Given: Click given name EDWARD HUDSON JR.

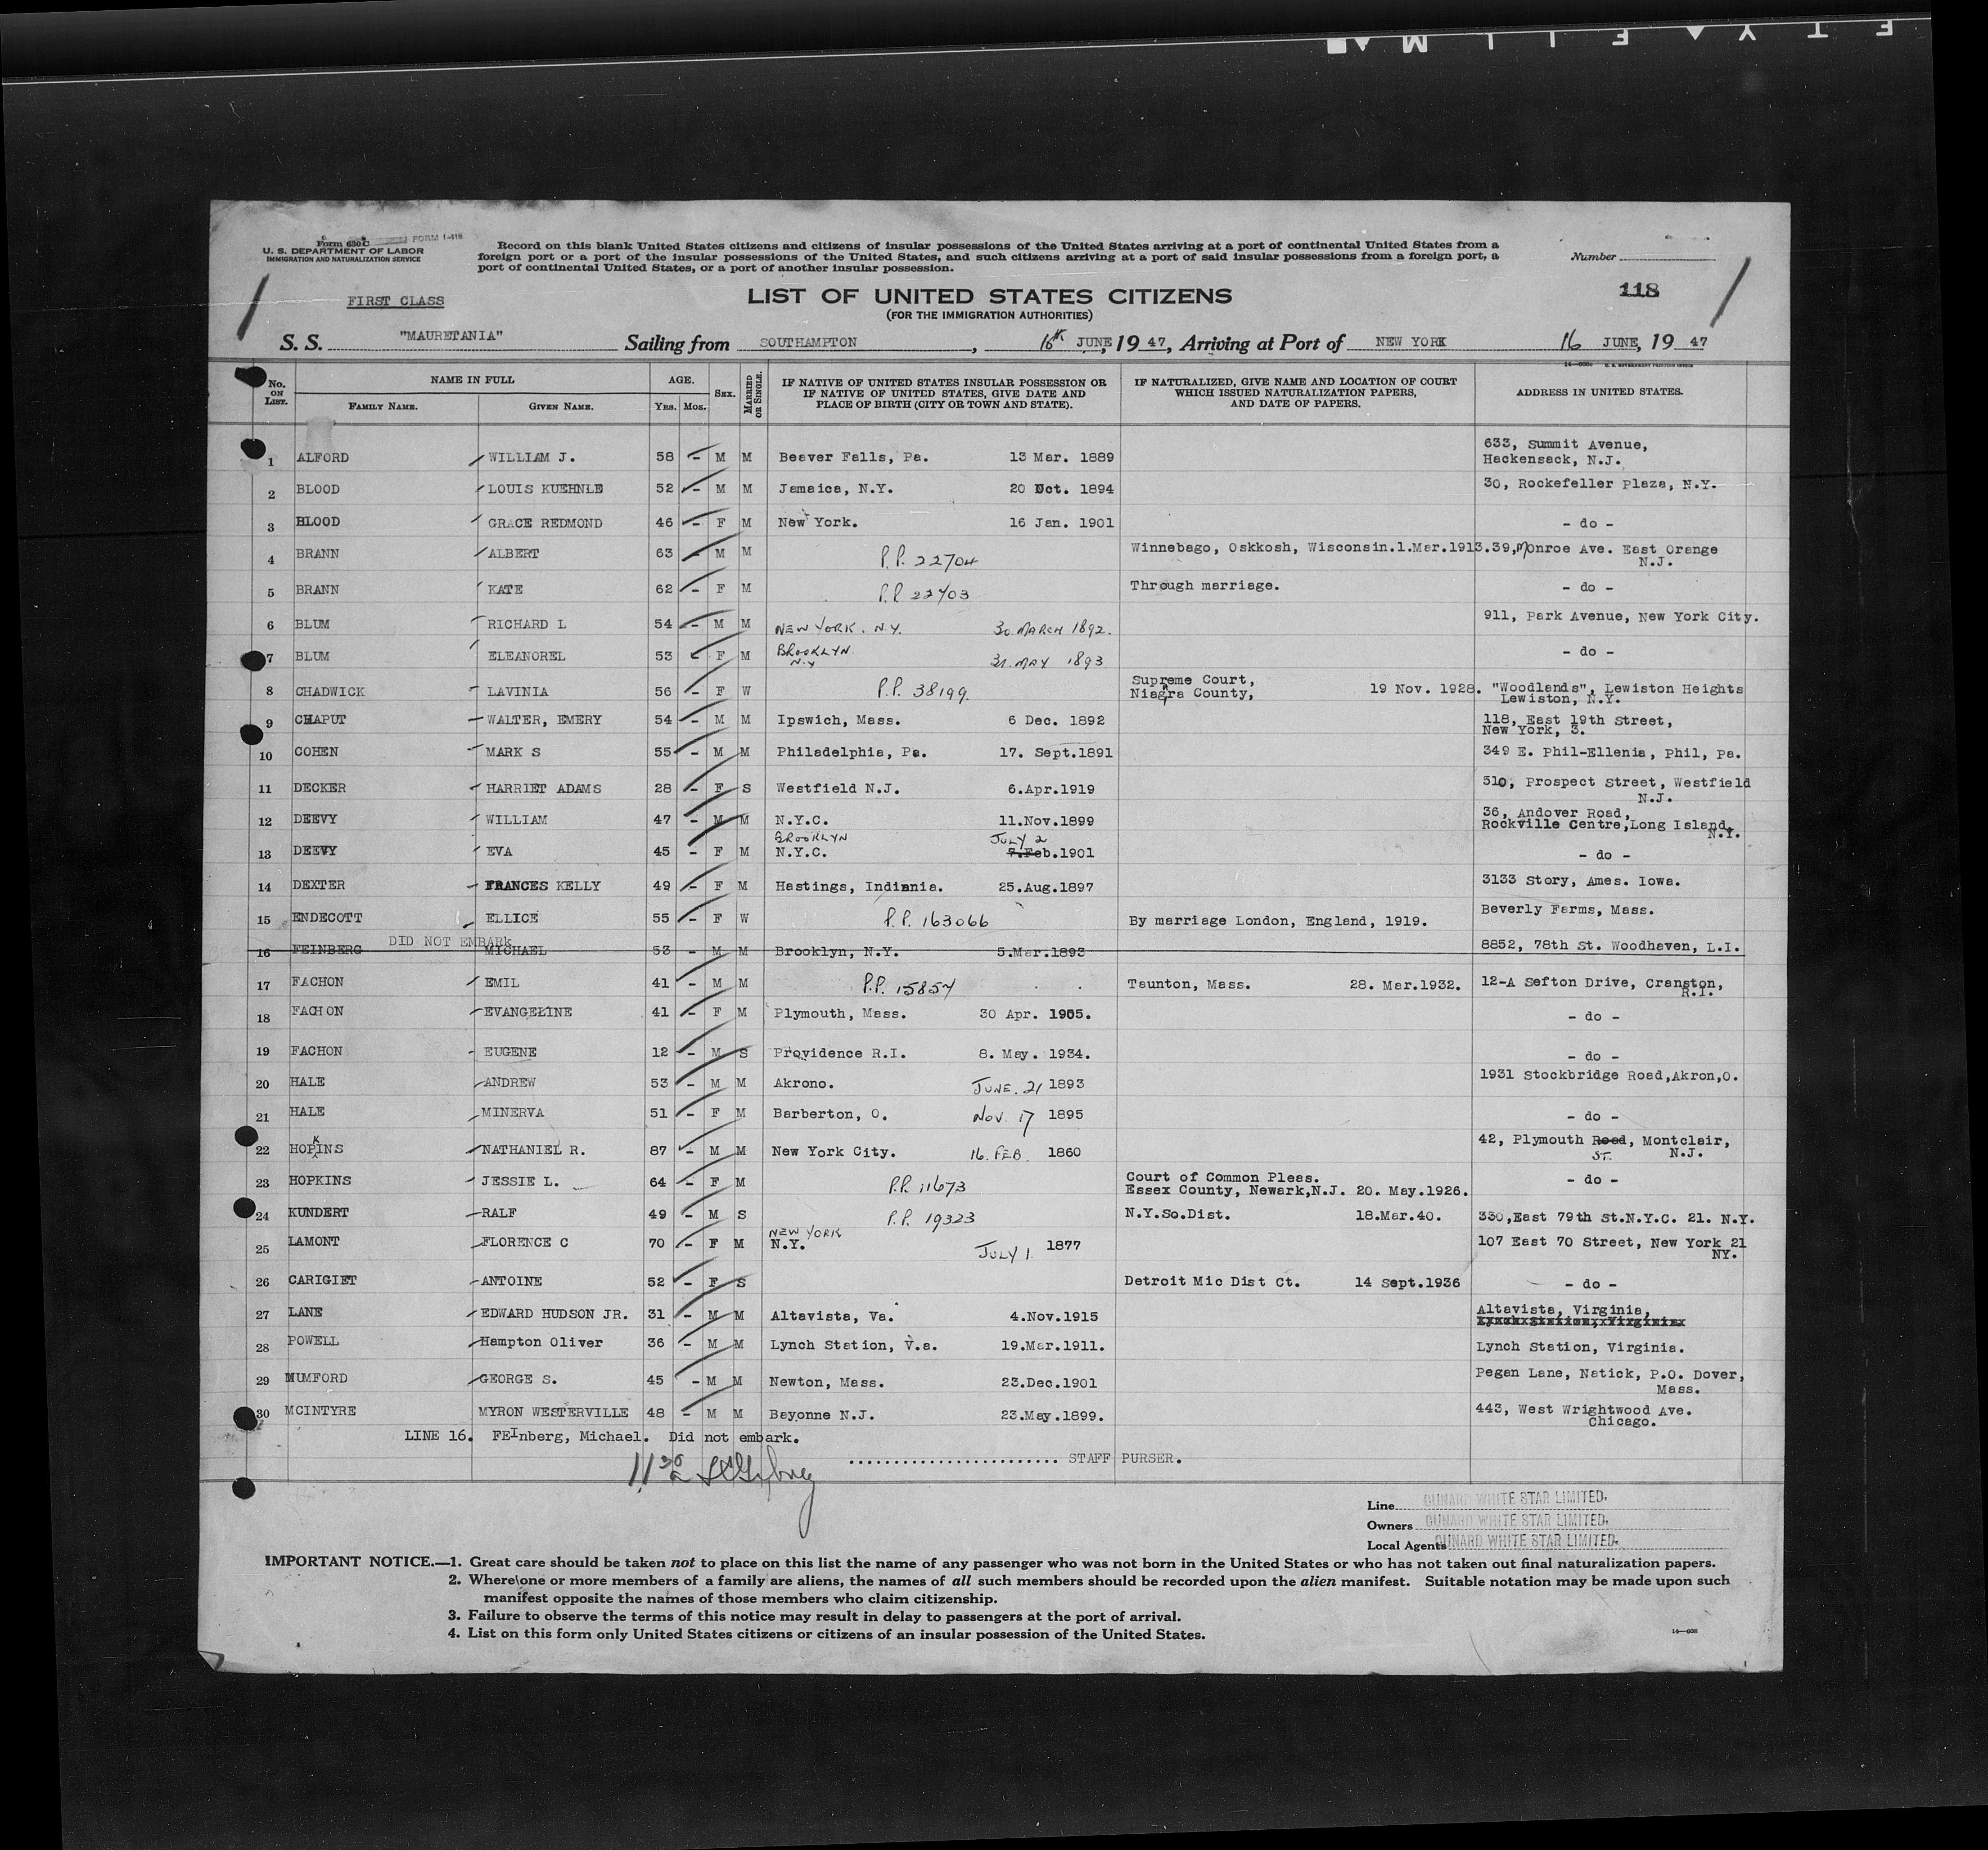Looking at the screenshot, I should (554, 1313).
